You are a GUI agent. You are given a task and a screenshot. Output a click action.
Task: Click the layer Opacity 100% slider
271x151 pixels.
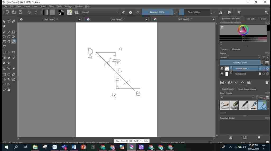[x=240, y=63]
